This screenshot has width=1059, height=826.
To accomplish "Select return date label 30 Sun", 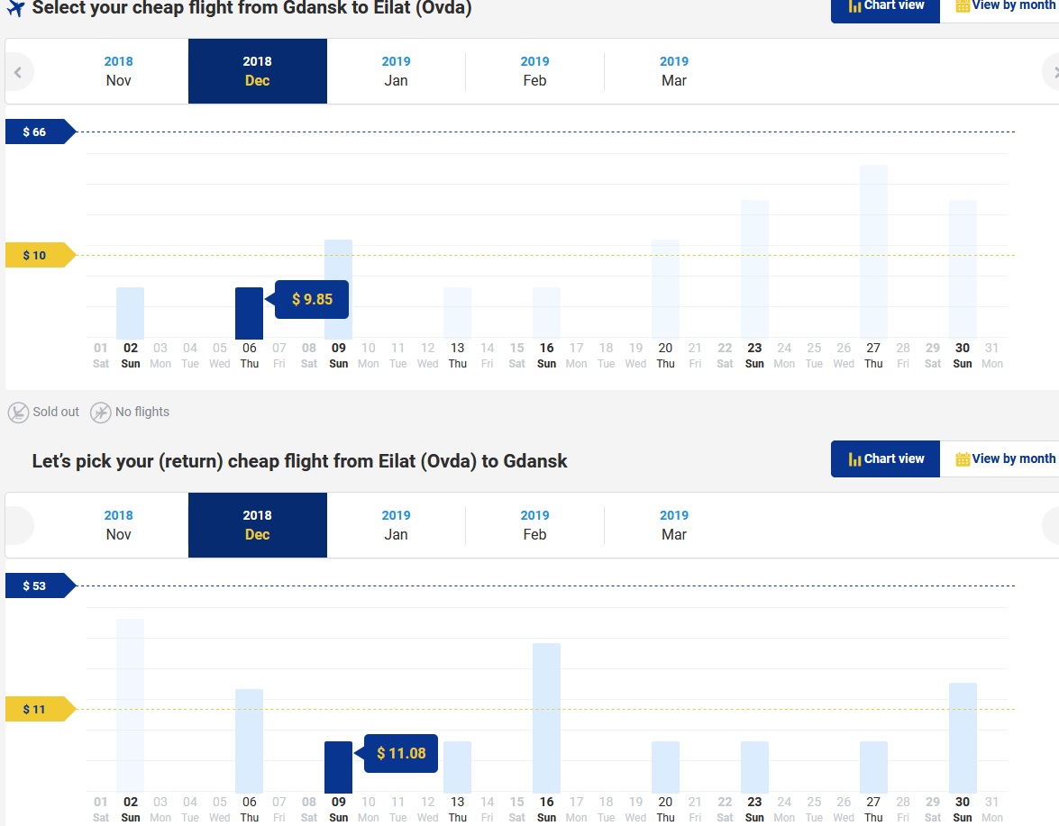I will click(x=963, y=809).
